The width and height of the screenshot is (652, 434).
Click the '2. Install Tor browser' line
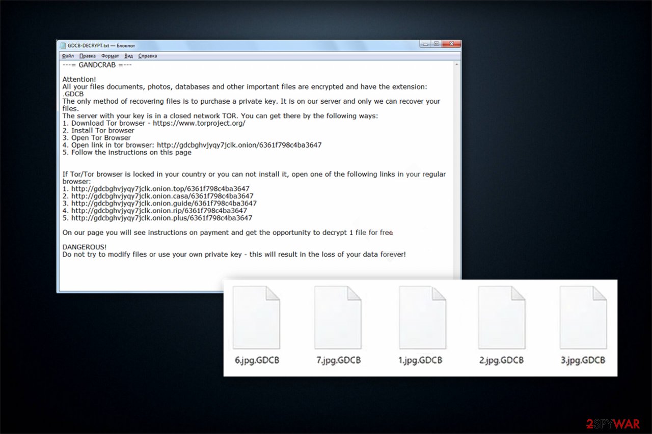(98, 130)
